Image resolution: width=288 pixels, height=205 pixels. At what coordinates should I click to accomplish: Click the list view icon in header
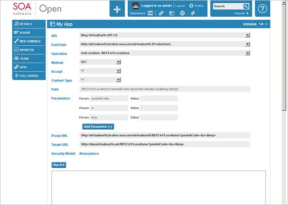coord(172,13)
